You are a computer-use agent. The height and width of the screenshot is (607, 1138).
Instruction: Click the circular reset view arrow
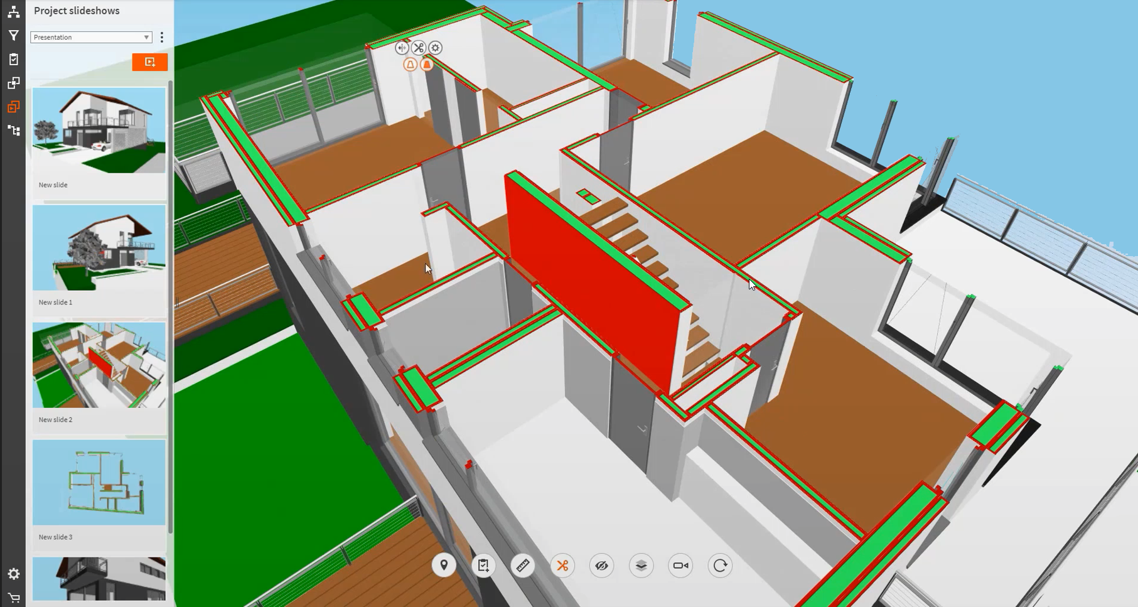720,566
